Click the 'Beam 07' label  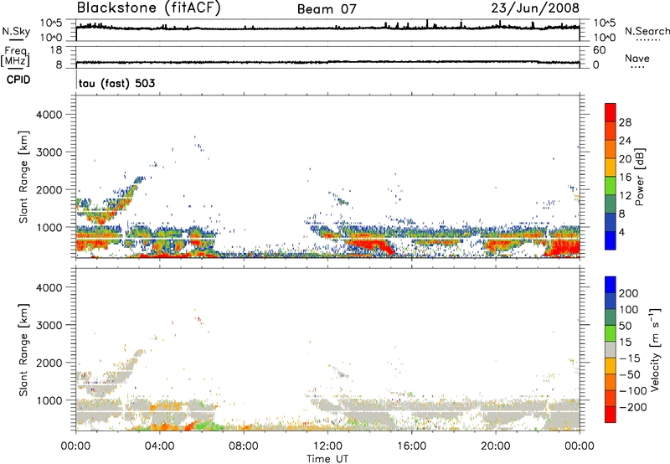(327, 9)
